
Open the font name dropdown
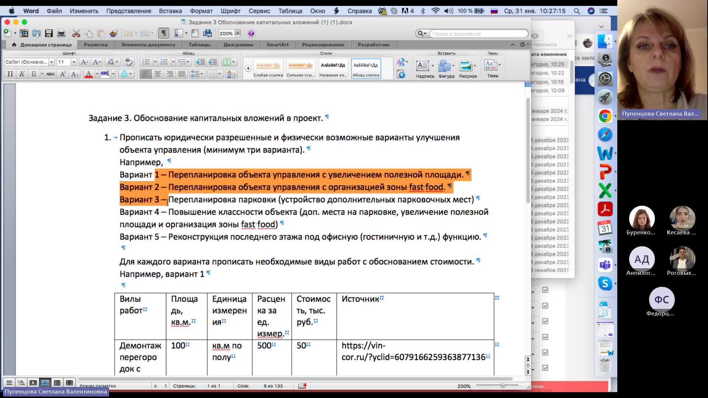(52, 62)
